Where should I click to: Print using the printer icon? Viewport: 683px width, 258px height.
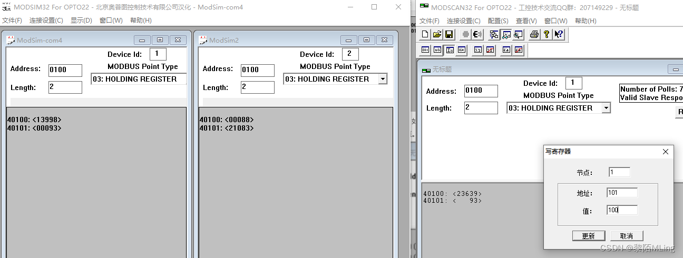pyautogui.click(x=534, y=34)
